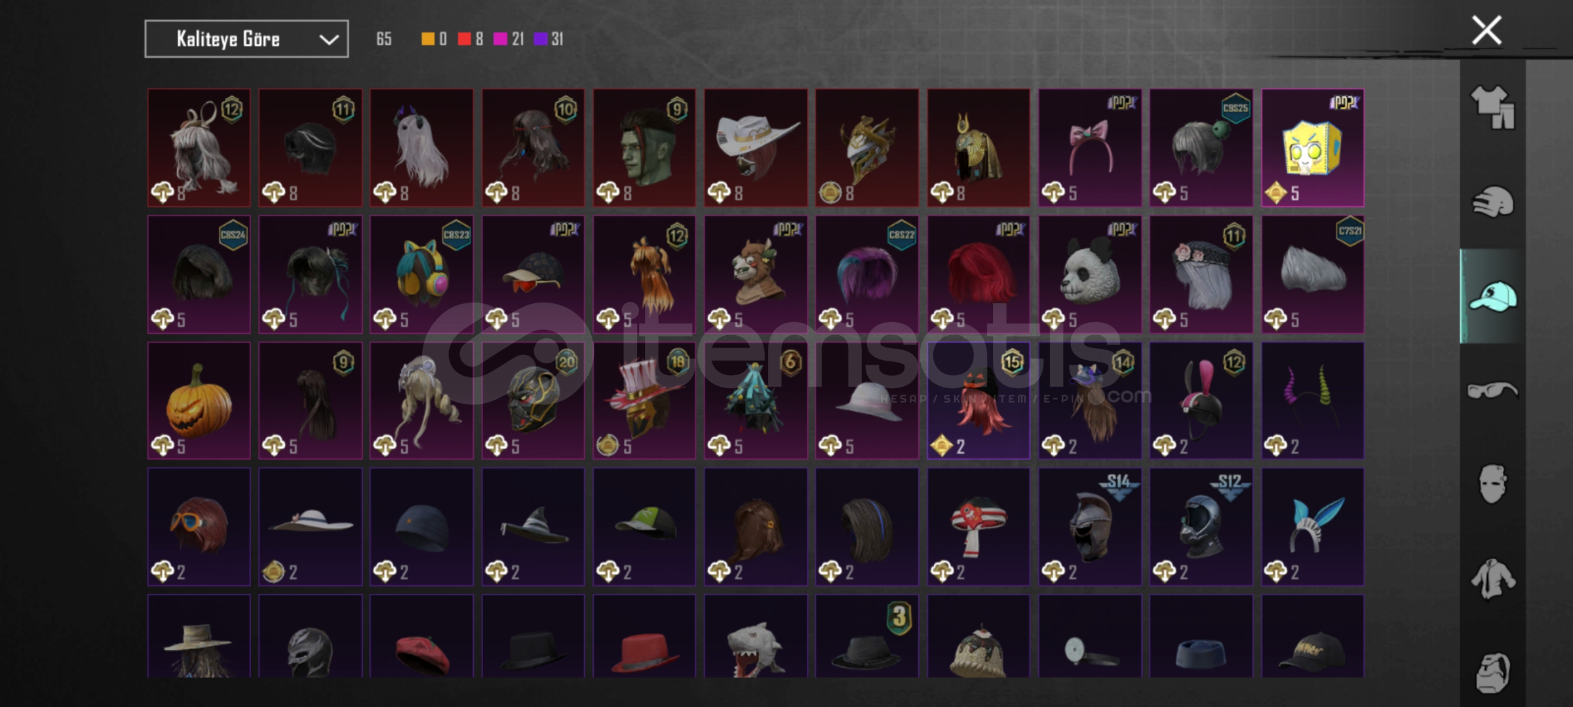Select the white cowboy hat item
1573x707 pixels.
pyautogui.click(x=755, y=148)
